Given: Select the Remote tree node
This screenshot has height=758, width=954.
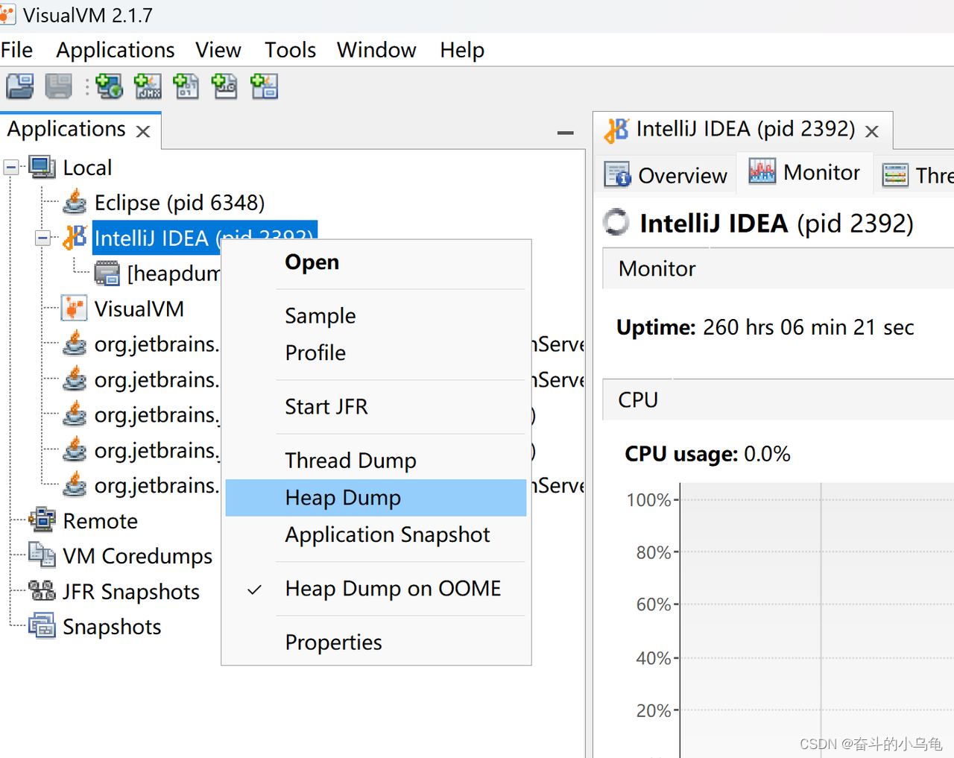Looking at the screenshot, I should [101, 521].
